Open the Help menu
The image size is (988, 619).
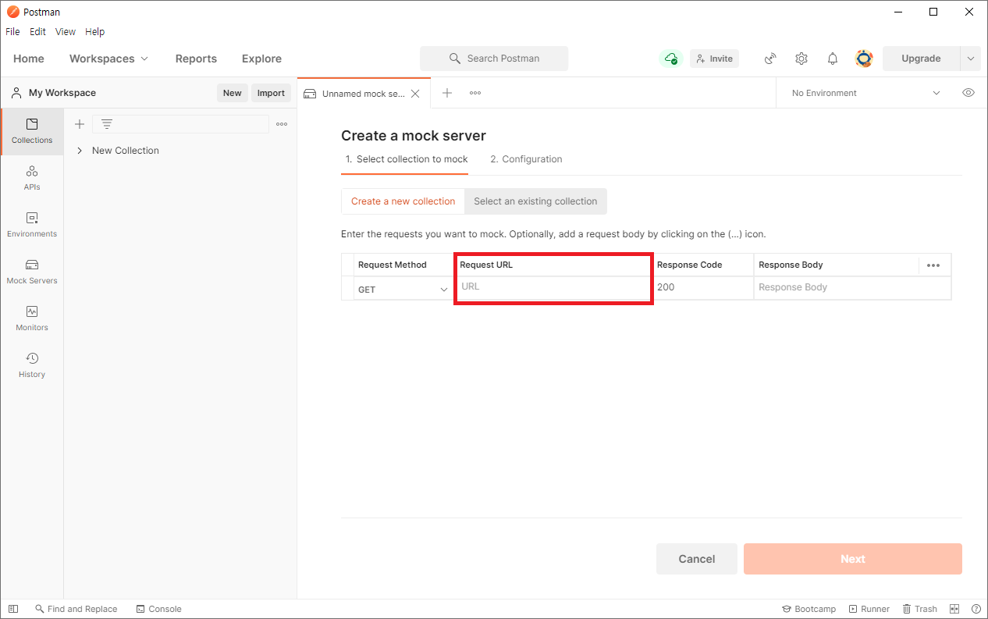94,32
